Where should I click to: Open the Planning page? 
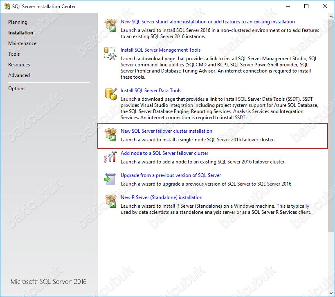click(x=18, y=22)
